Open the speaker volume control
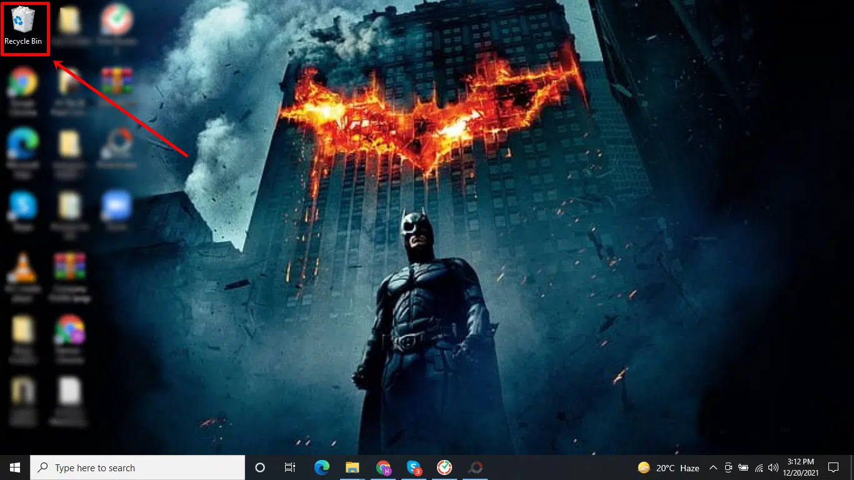The height and width of the screenshot is (480, 854). pos(773,467)
